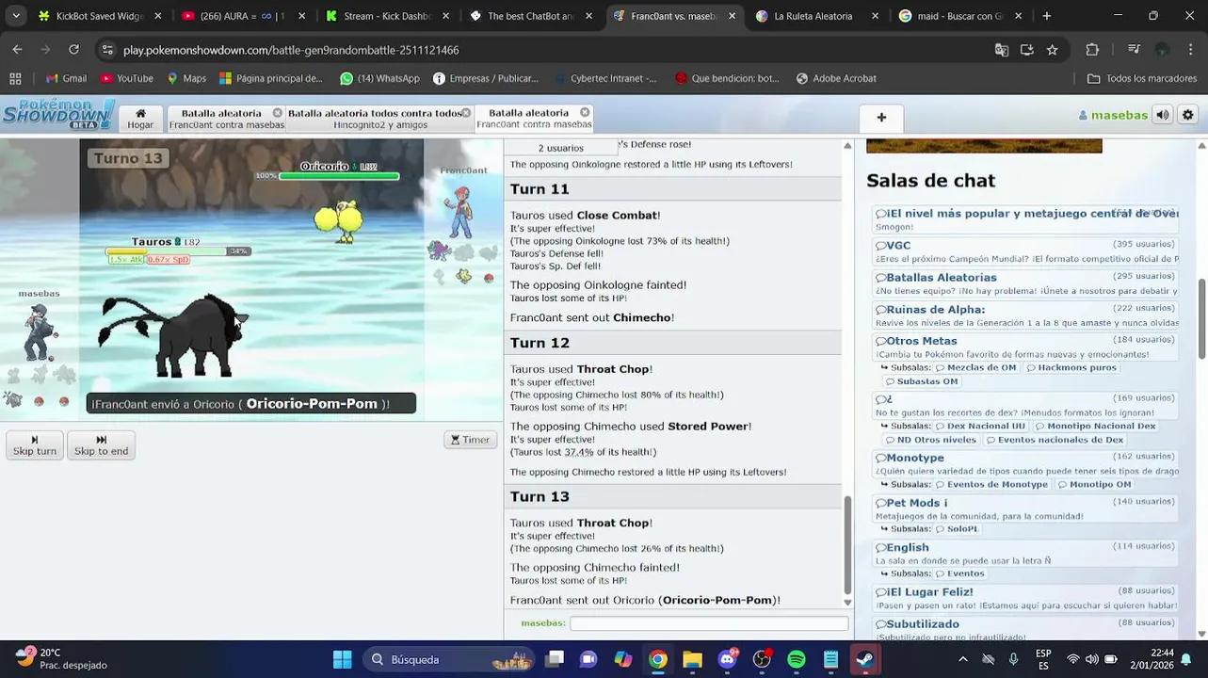Switch to the KickBot Saved Widgets tab

(100, 16)
